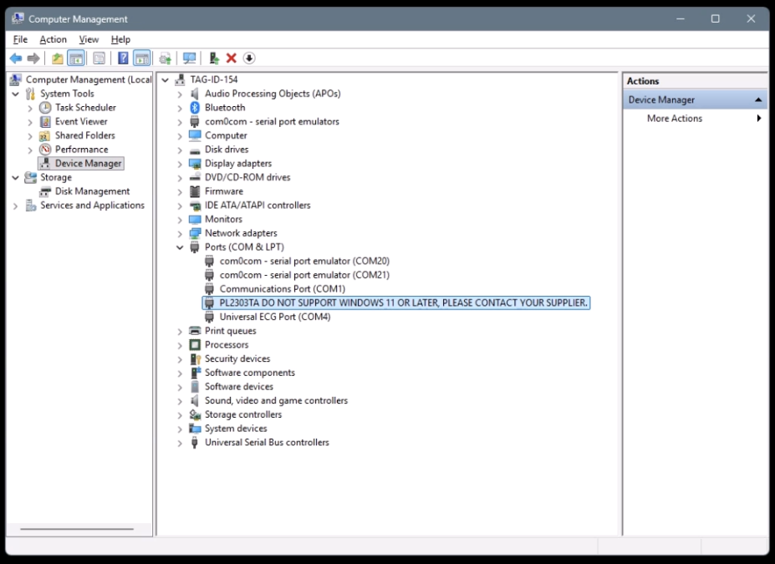Click the red X Uninstall device icon
Image resolution: width=775 pixels, height=564 pixels.
point(232,58)
